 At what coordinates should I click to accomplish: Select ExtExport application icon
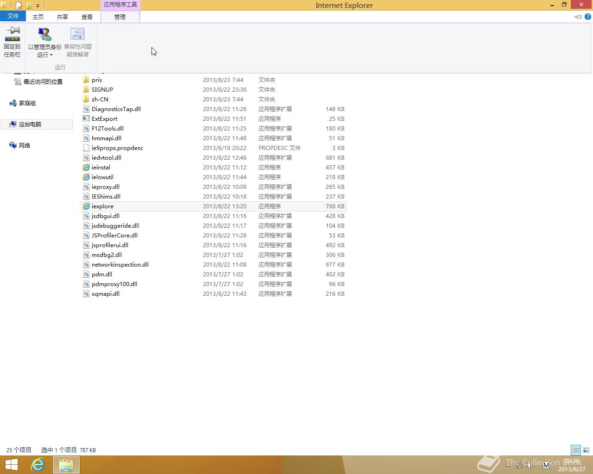pos(86,119)
